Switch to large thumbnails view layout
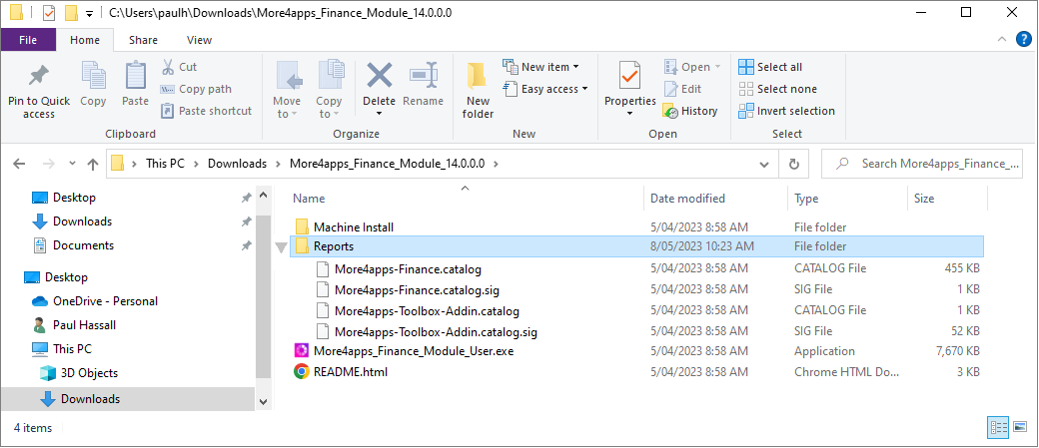This screenshot has width=1039, height=448. pyautogui.click(x=1020, y=427)
